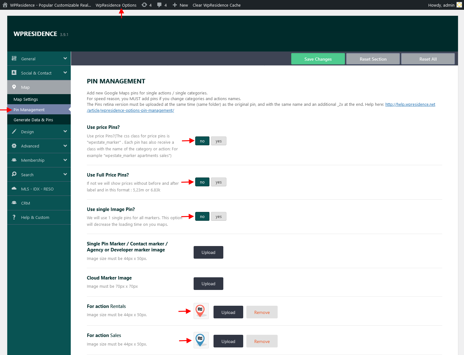Open the Map Settings submenu item
Screen dimensions: 464x355
(39, 99)
